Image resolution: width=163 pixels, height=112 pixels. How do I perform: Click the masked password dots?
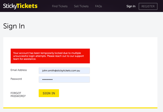pos(47,80)
